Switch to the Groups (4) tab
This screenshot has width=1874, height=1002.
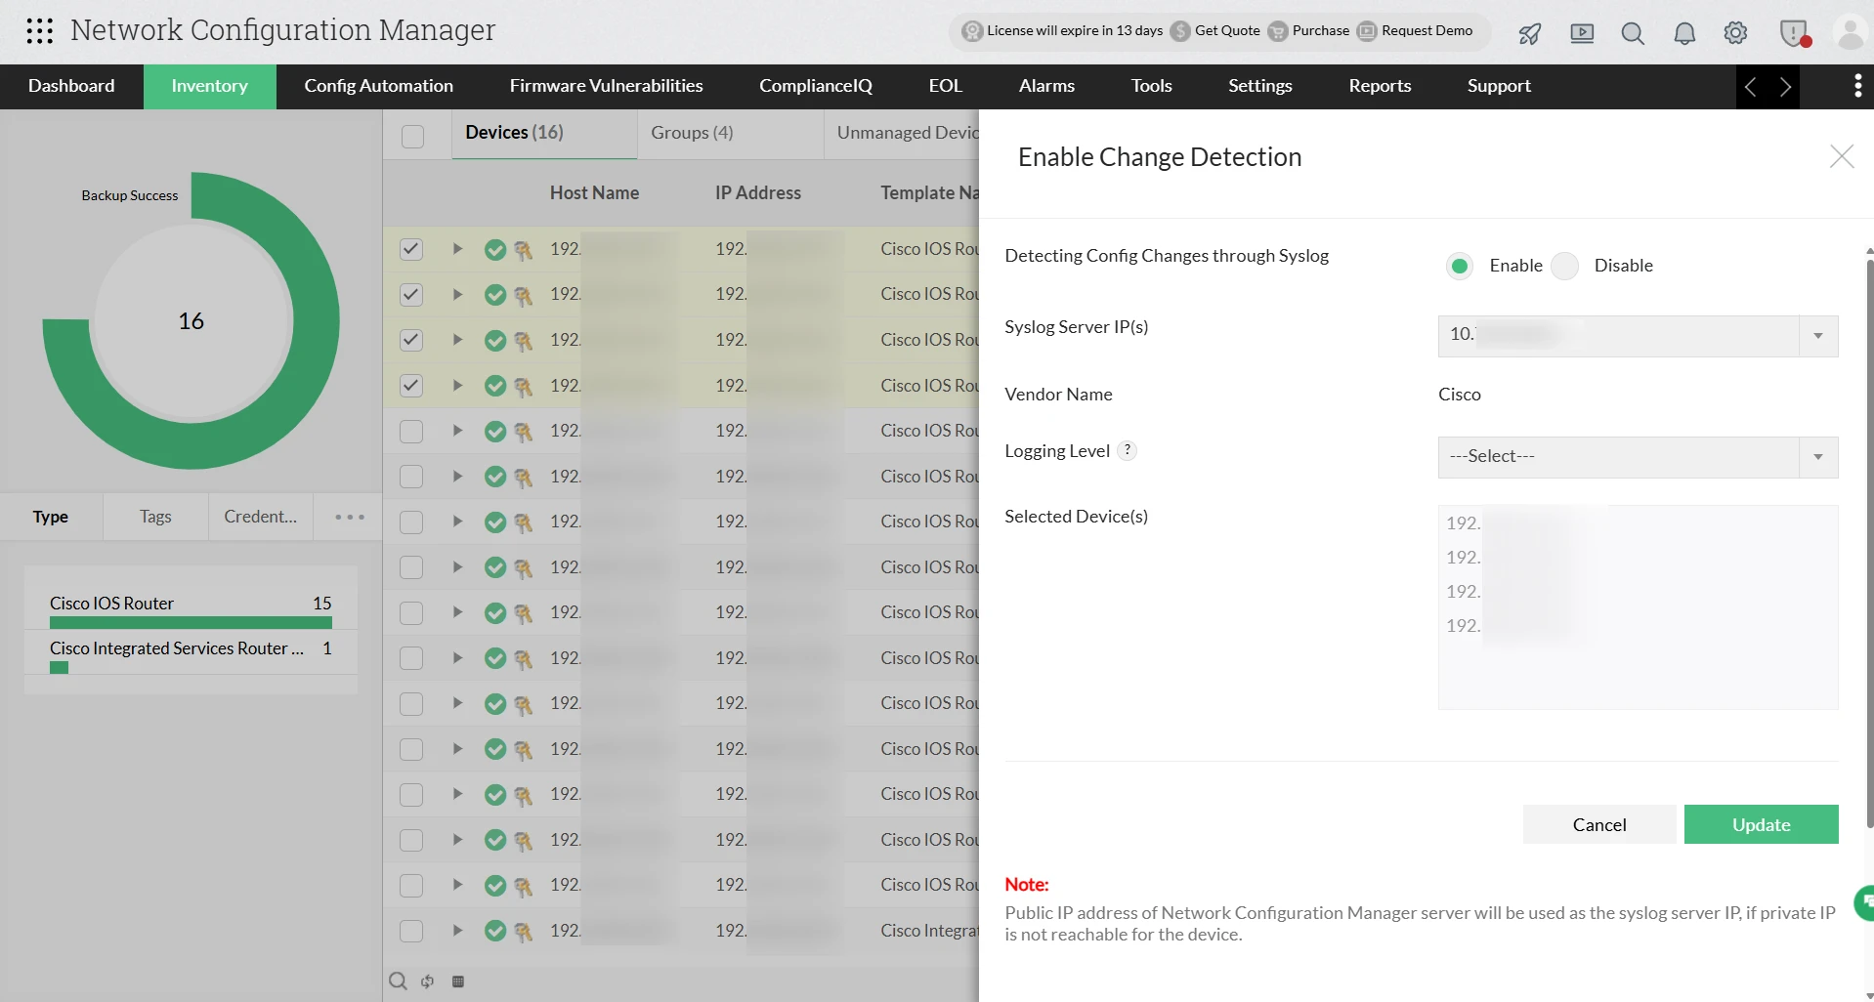tap(692, 133)
